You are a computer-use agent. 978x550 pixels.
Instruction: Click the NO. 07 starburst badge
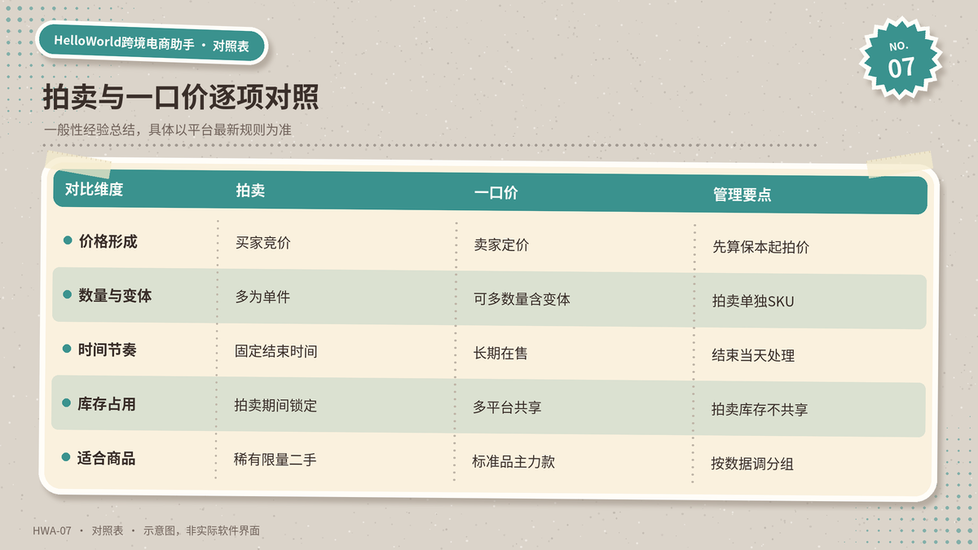click(901, 58)
